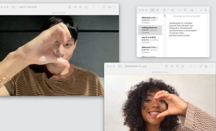Show inspector info in WHEREVER U R window
The image size is (216, 131).
point(166,66)
